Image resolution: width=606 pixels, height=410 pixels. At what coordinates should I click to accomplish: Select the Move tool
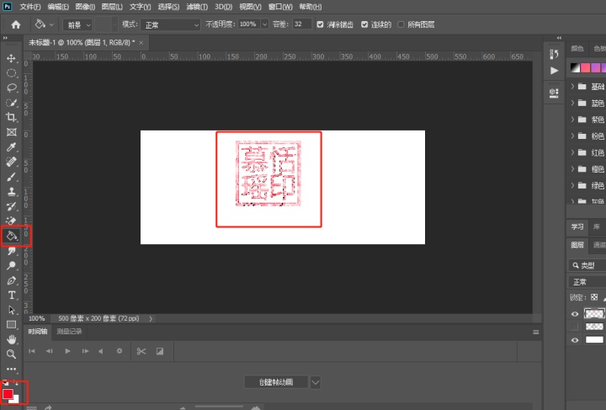(x=11, y=58)
